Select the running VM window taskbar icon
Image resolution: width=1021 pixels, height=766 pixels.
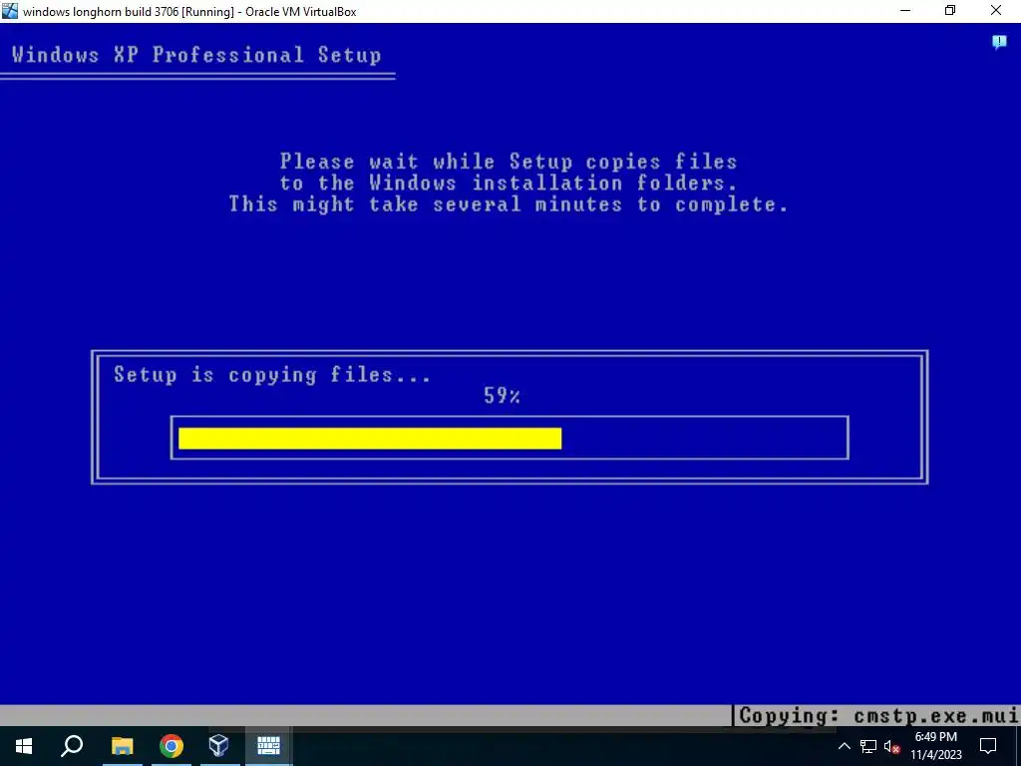click(268, 746)
